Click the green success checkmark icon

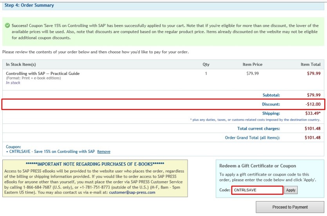click(x=7, y=25)
